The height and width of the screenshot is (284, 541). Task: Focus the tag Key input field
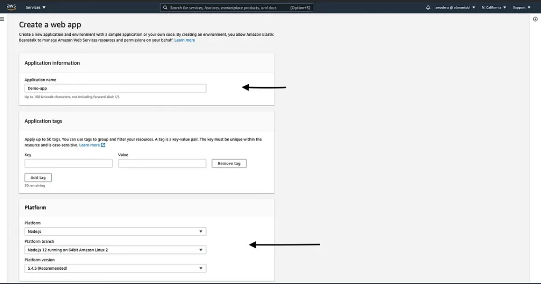[68, 164]
